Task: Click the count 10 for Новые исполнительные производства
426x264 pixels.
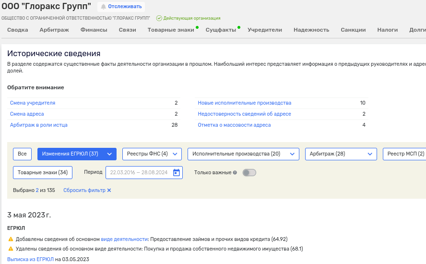Action: click(x=363, y=103)
